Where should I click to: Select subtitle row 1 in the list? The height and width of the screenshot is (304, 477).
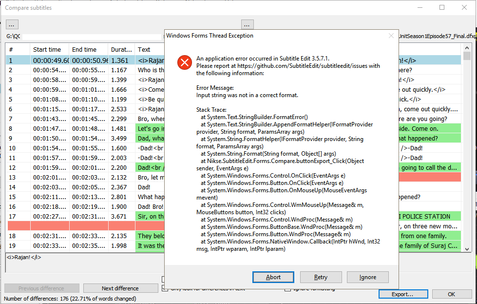pos(73,60)
